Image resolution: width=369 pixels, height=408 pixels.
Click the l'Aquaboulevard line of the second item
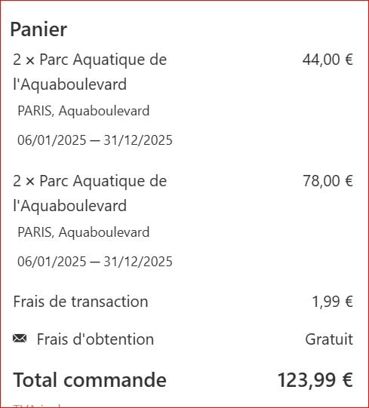[x=69, y=206]
